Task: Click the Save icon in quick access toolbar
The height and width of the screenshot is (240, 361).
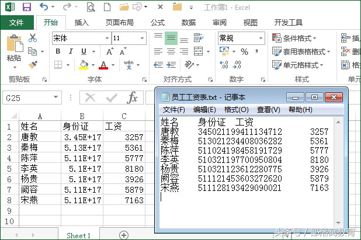Action: tap(27, 7)
